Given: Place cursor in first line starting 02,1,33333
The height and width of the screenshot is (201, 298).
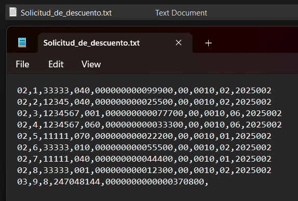Looking at the screenshot, I should [x=144, y=91].
